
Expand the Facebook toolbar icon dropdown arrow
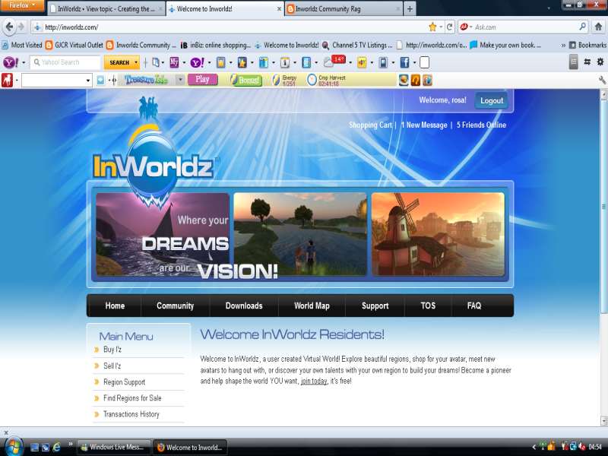[414, 62]
